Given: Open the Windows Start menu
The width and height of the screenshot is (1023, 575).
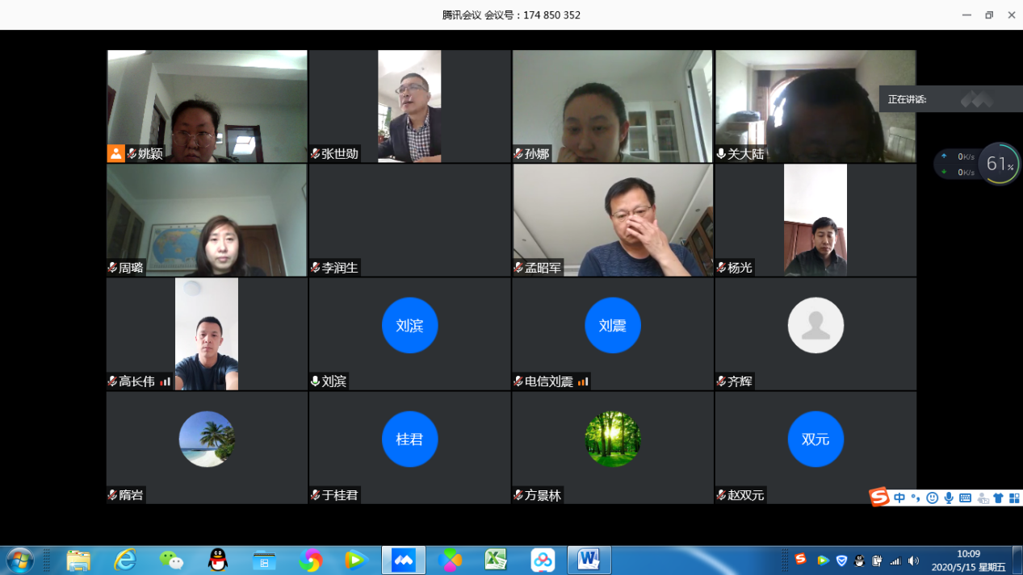Looking at the screenshot, I should click(19, 560).
